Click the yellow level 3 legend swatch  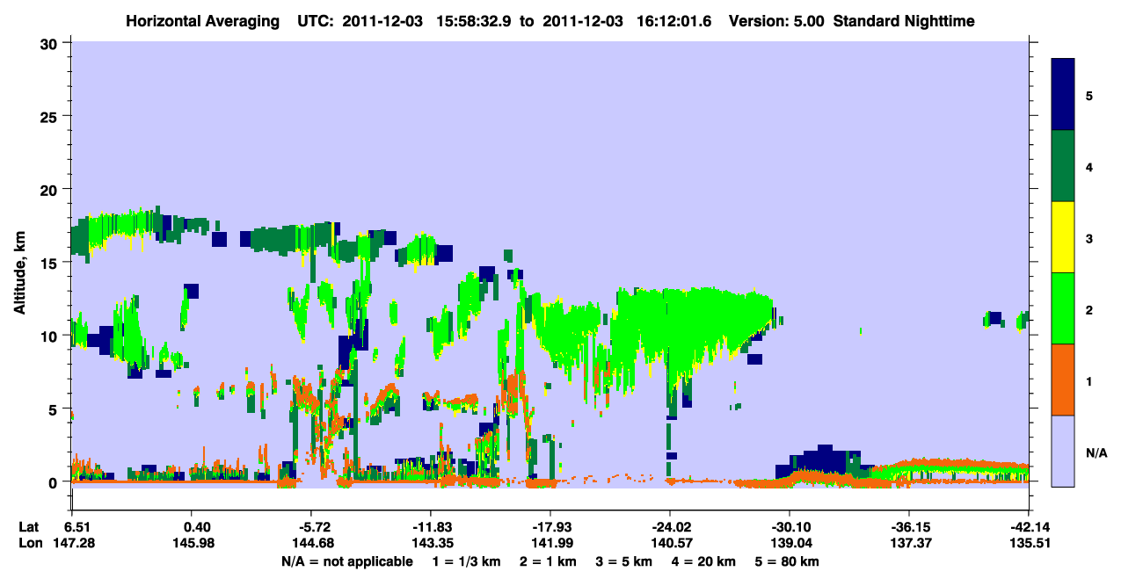(x=1063, y=237)
